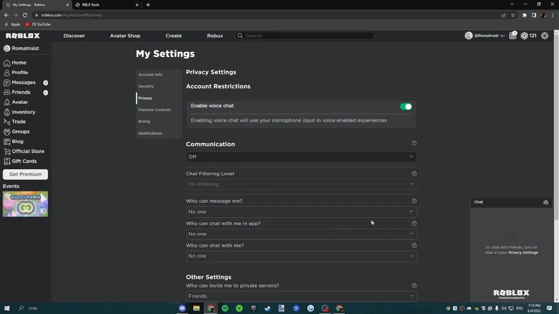Open the private server invite dropdown
This screenshot has width=559, height=314.
click(x=301, y=296)
